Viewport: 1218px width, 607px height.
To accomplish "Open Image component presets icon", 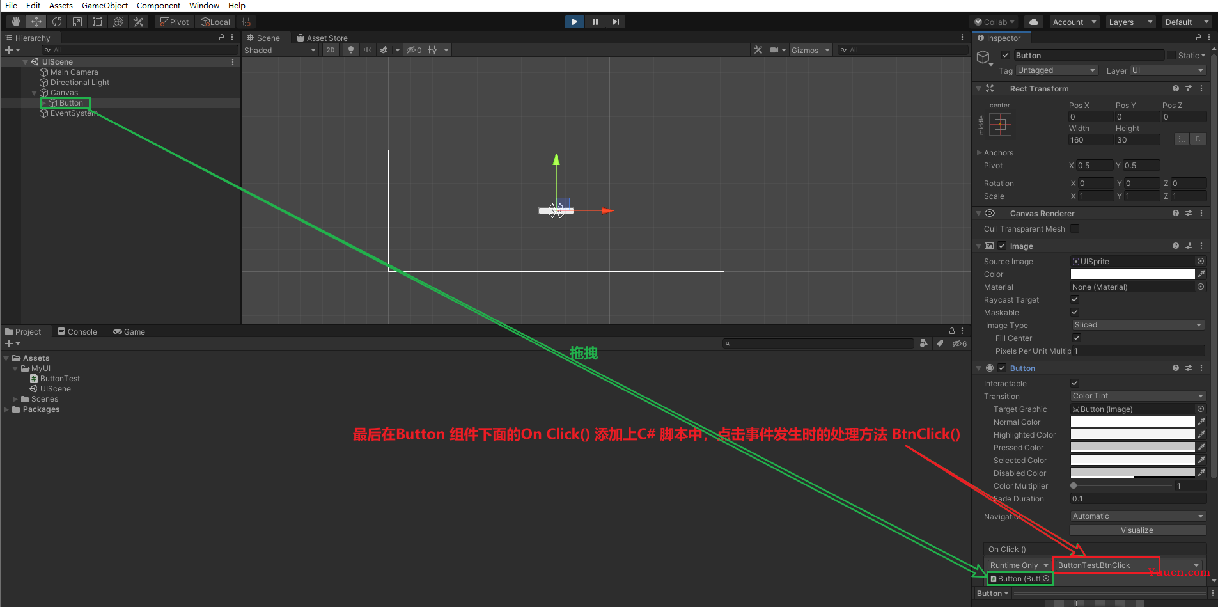I will click(x=1189, y=246).
